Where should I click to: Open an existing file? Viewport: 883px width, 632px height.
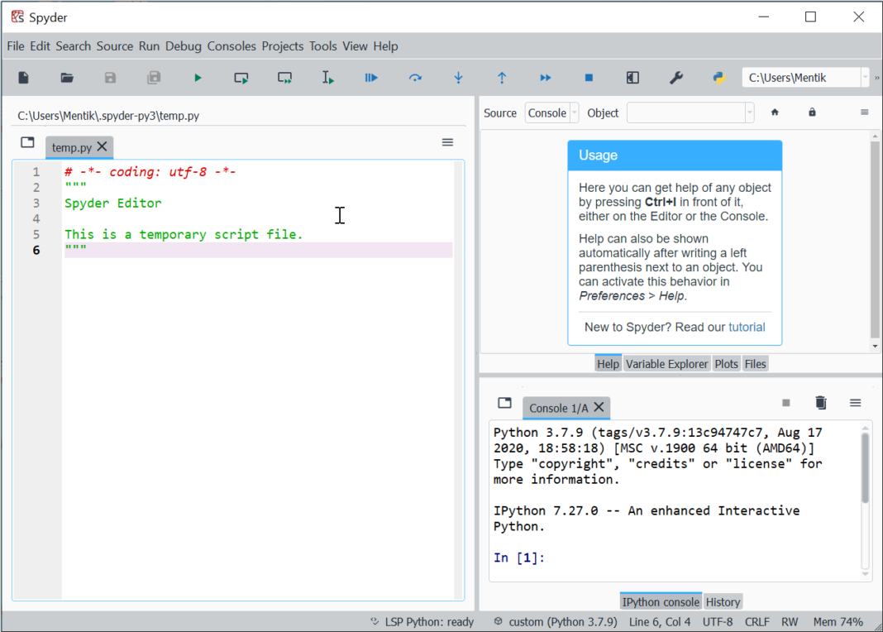pos(66,76)
